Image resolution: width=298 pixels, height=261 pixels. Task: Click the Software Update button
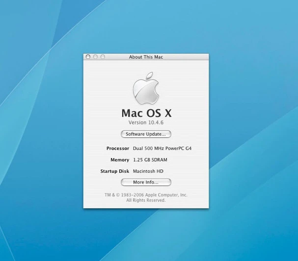tap(146, 134)
